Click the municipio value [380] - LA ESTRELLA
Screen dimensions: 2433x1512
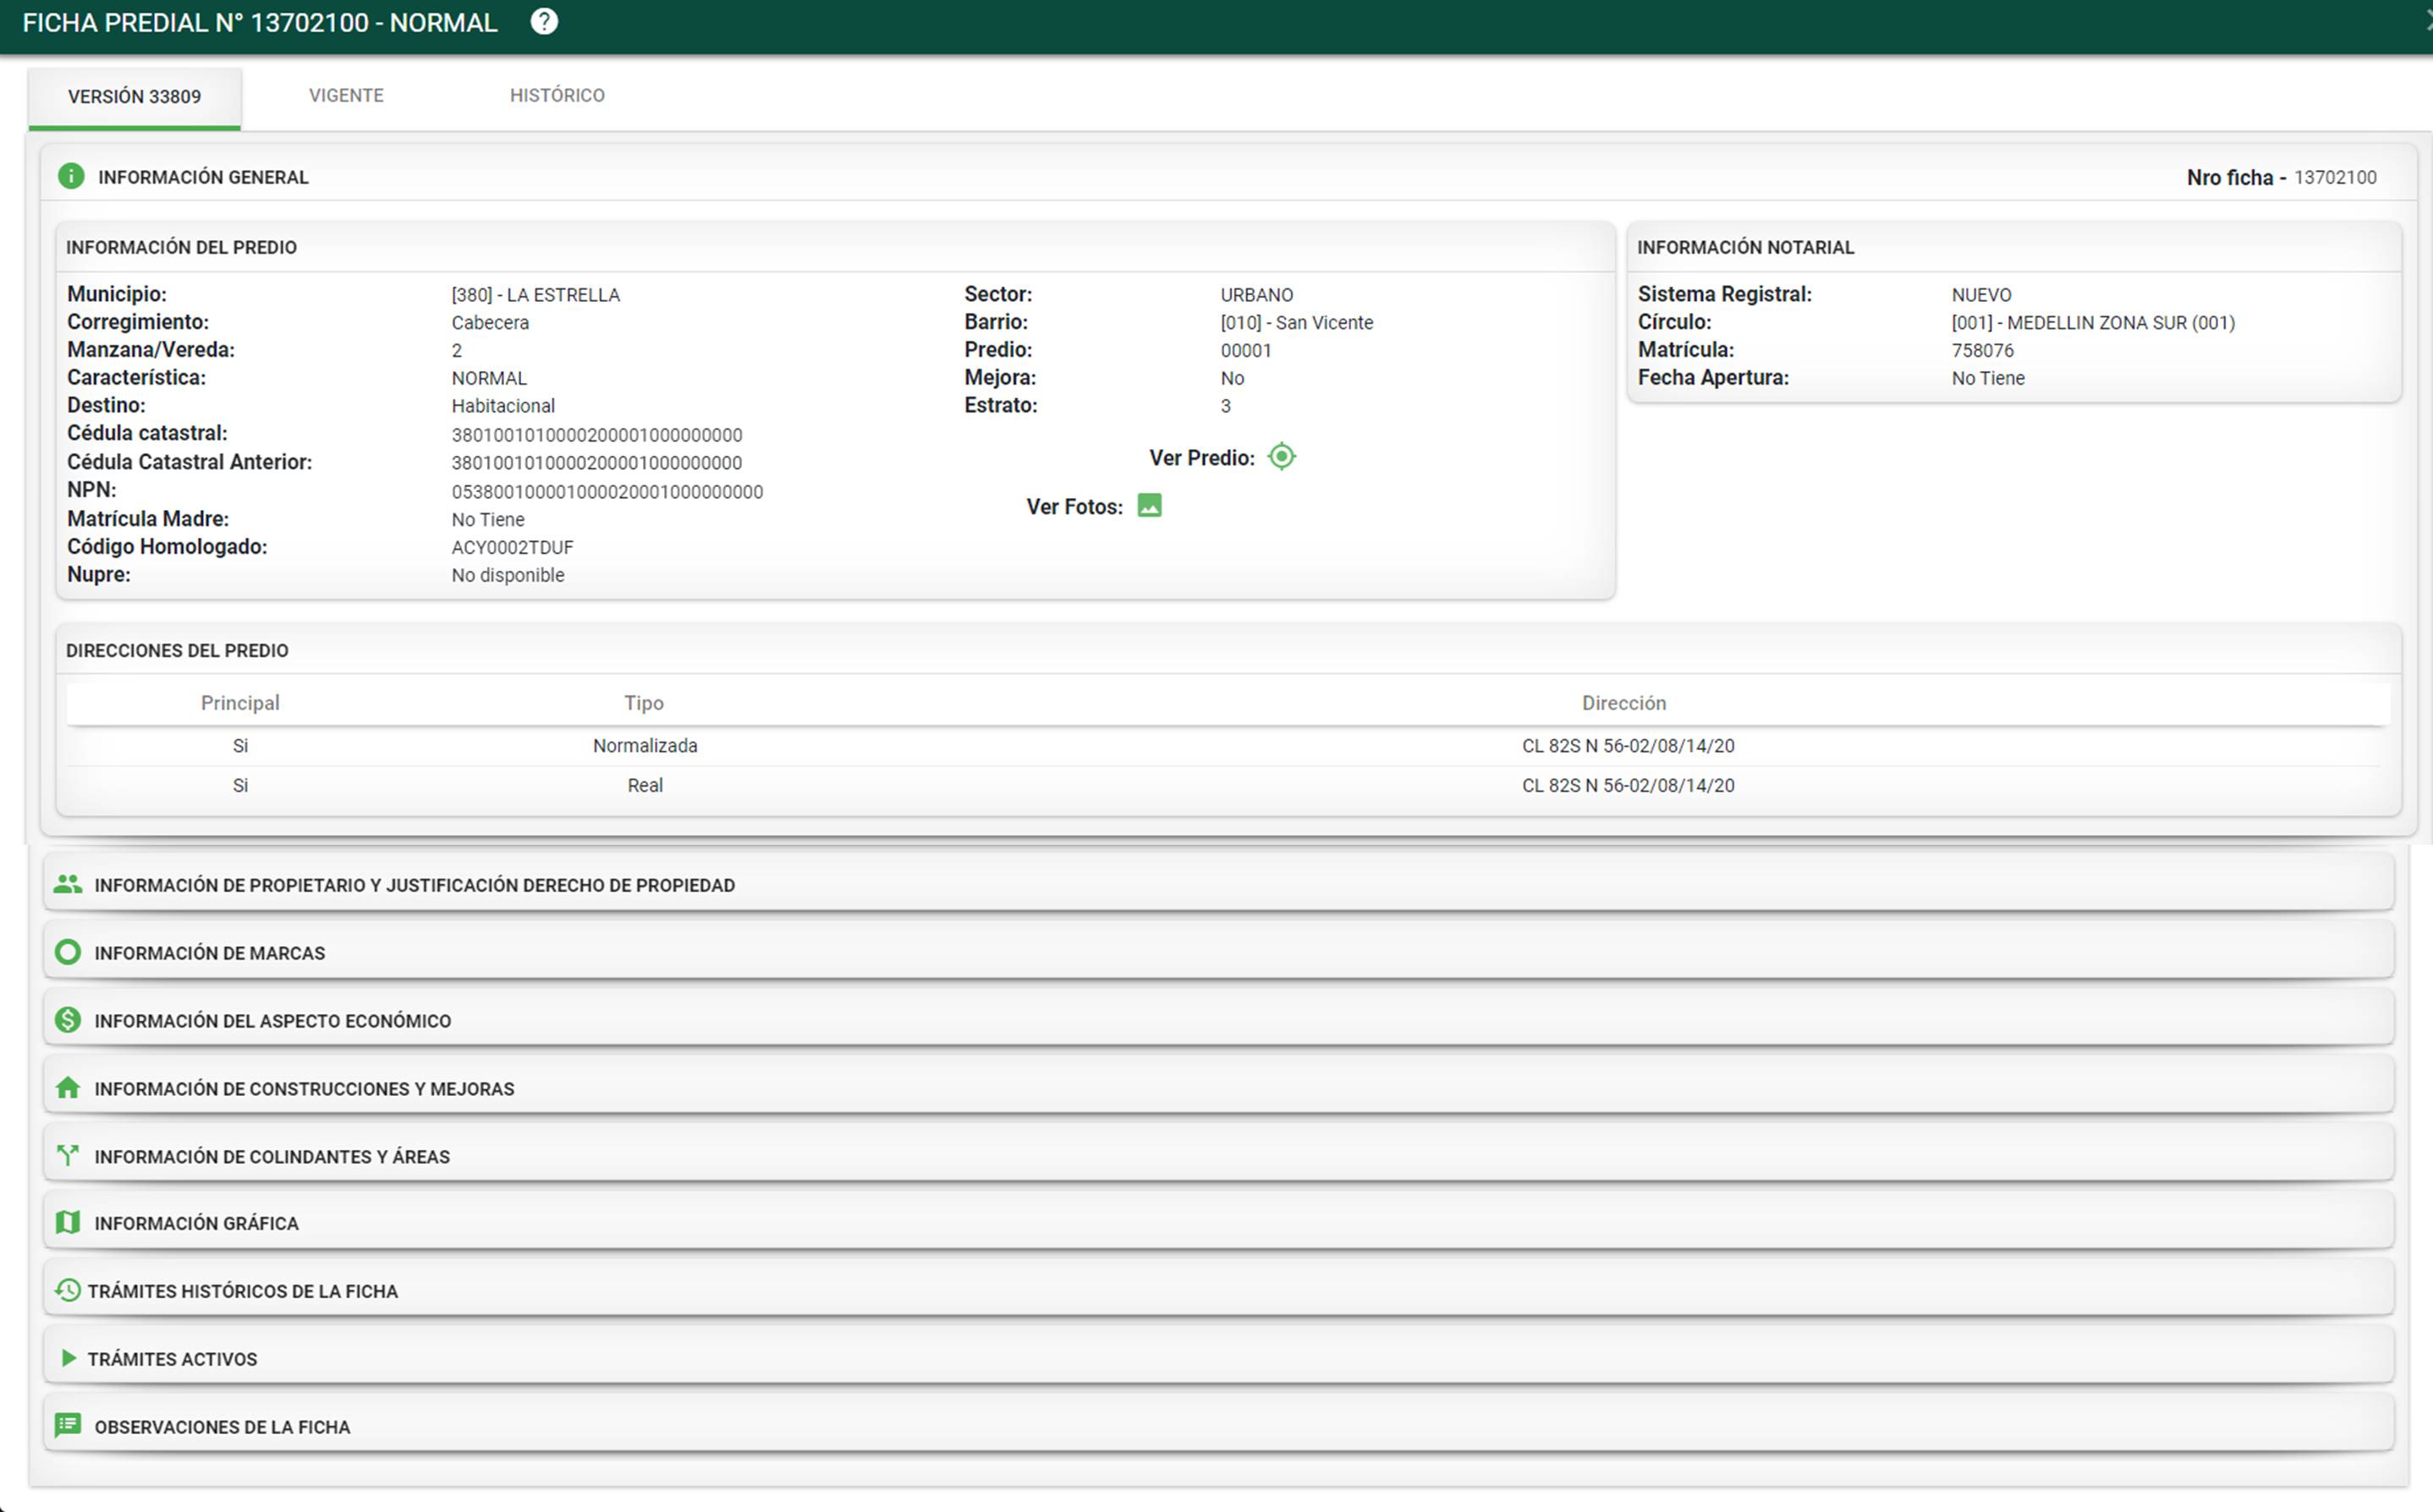pos(535,295)
